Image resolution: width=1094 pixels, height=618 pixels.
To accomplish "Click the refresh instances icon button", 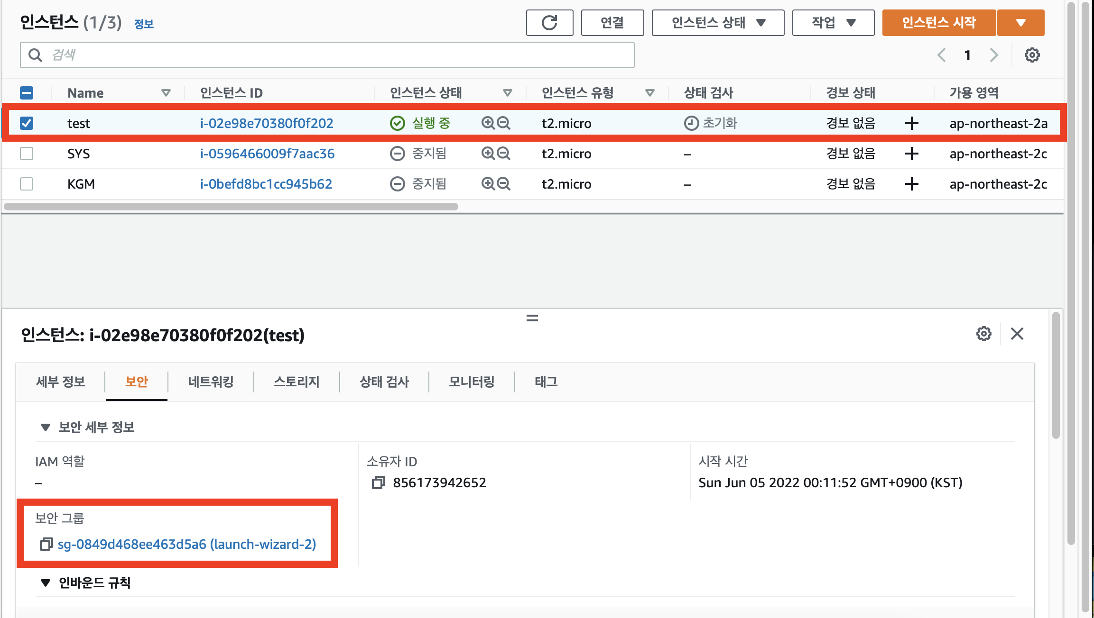I will pyautogui.click(x=549, y=23).
